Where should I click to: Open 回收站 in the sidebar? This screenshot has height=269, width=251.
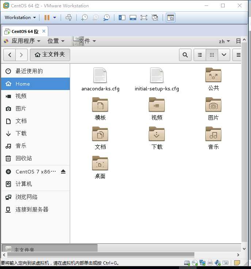[35, 158]
